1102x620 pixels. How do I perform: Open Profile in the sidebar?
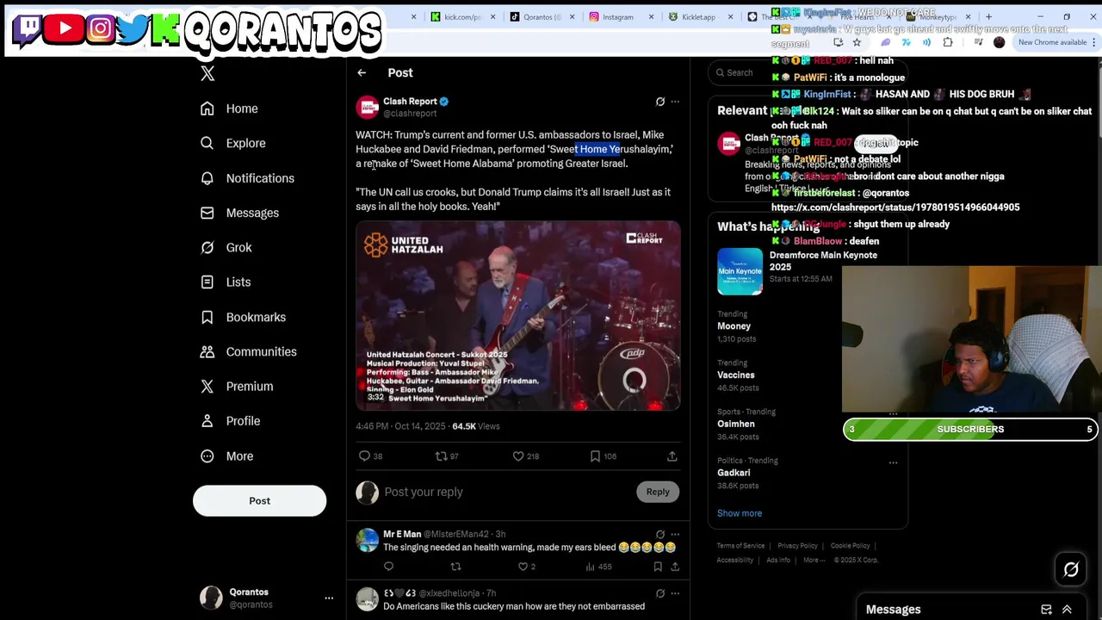230,421
